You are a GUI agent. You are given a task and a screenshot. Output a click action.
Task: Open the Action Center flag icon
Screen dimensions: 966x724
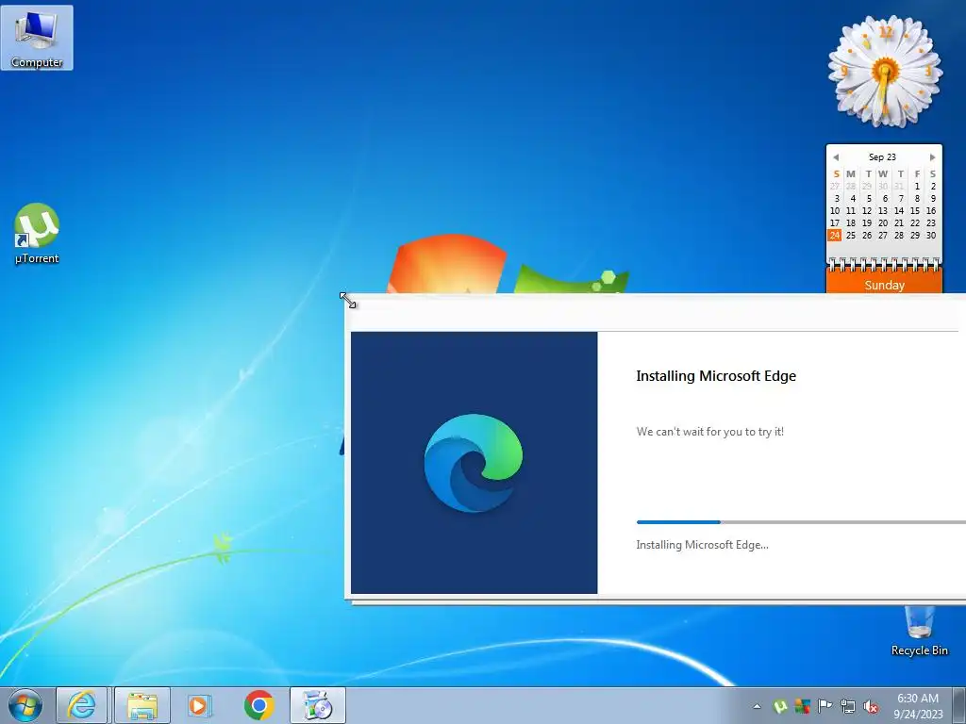click(x=824, y=706)
